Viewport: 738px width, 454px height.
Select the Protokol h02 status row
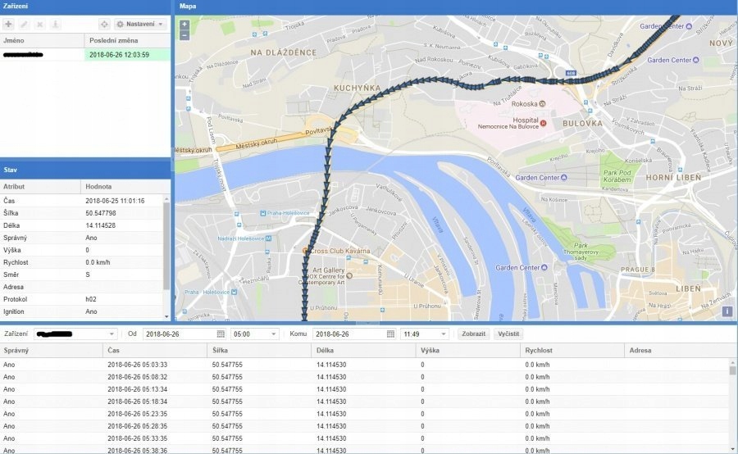pos(81,299)
